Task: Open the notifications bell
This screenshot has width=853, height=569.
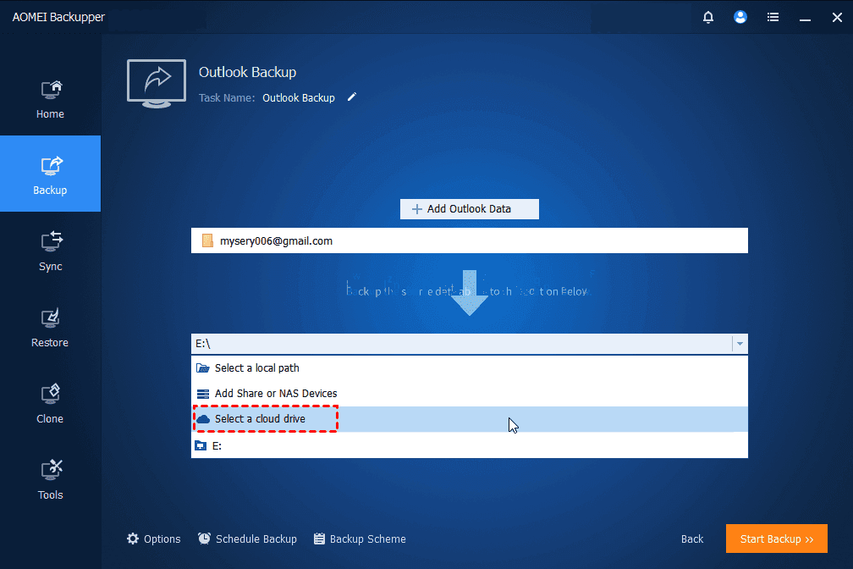Action: [707, 17]
